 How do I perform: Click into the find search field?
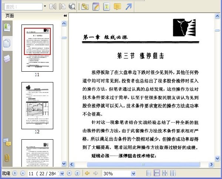point(23,7)
